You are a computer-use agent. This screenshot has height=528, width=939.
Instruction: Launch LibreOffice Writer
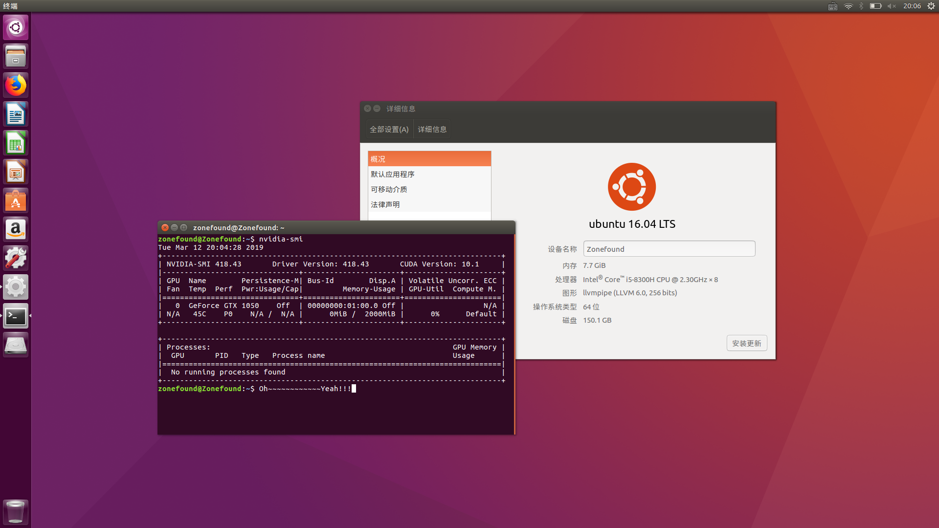pos(16,113)
